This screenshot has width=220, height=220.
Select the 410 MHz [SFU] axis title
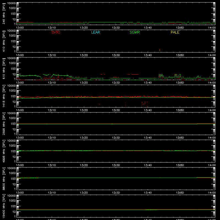(4, 41)
